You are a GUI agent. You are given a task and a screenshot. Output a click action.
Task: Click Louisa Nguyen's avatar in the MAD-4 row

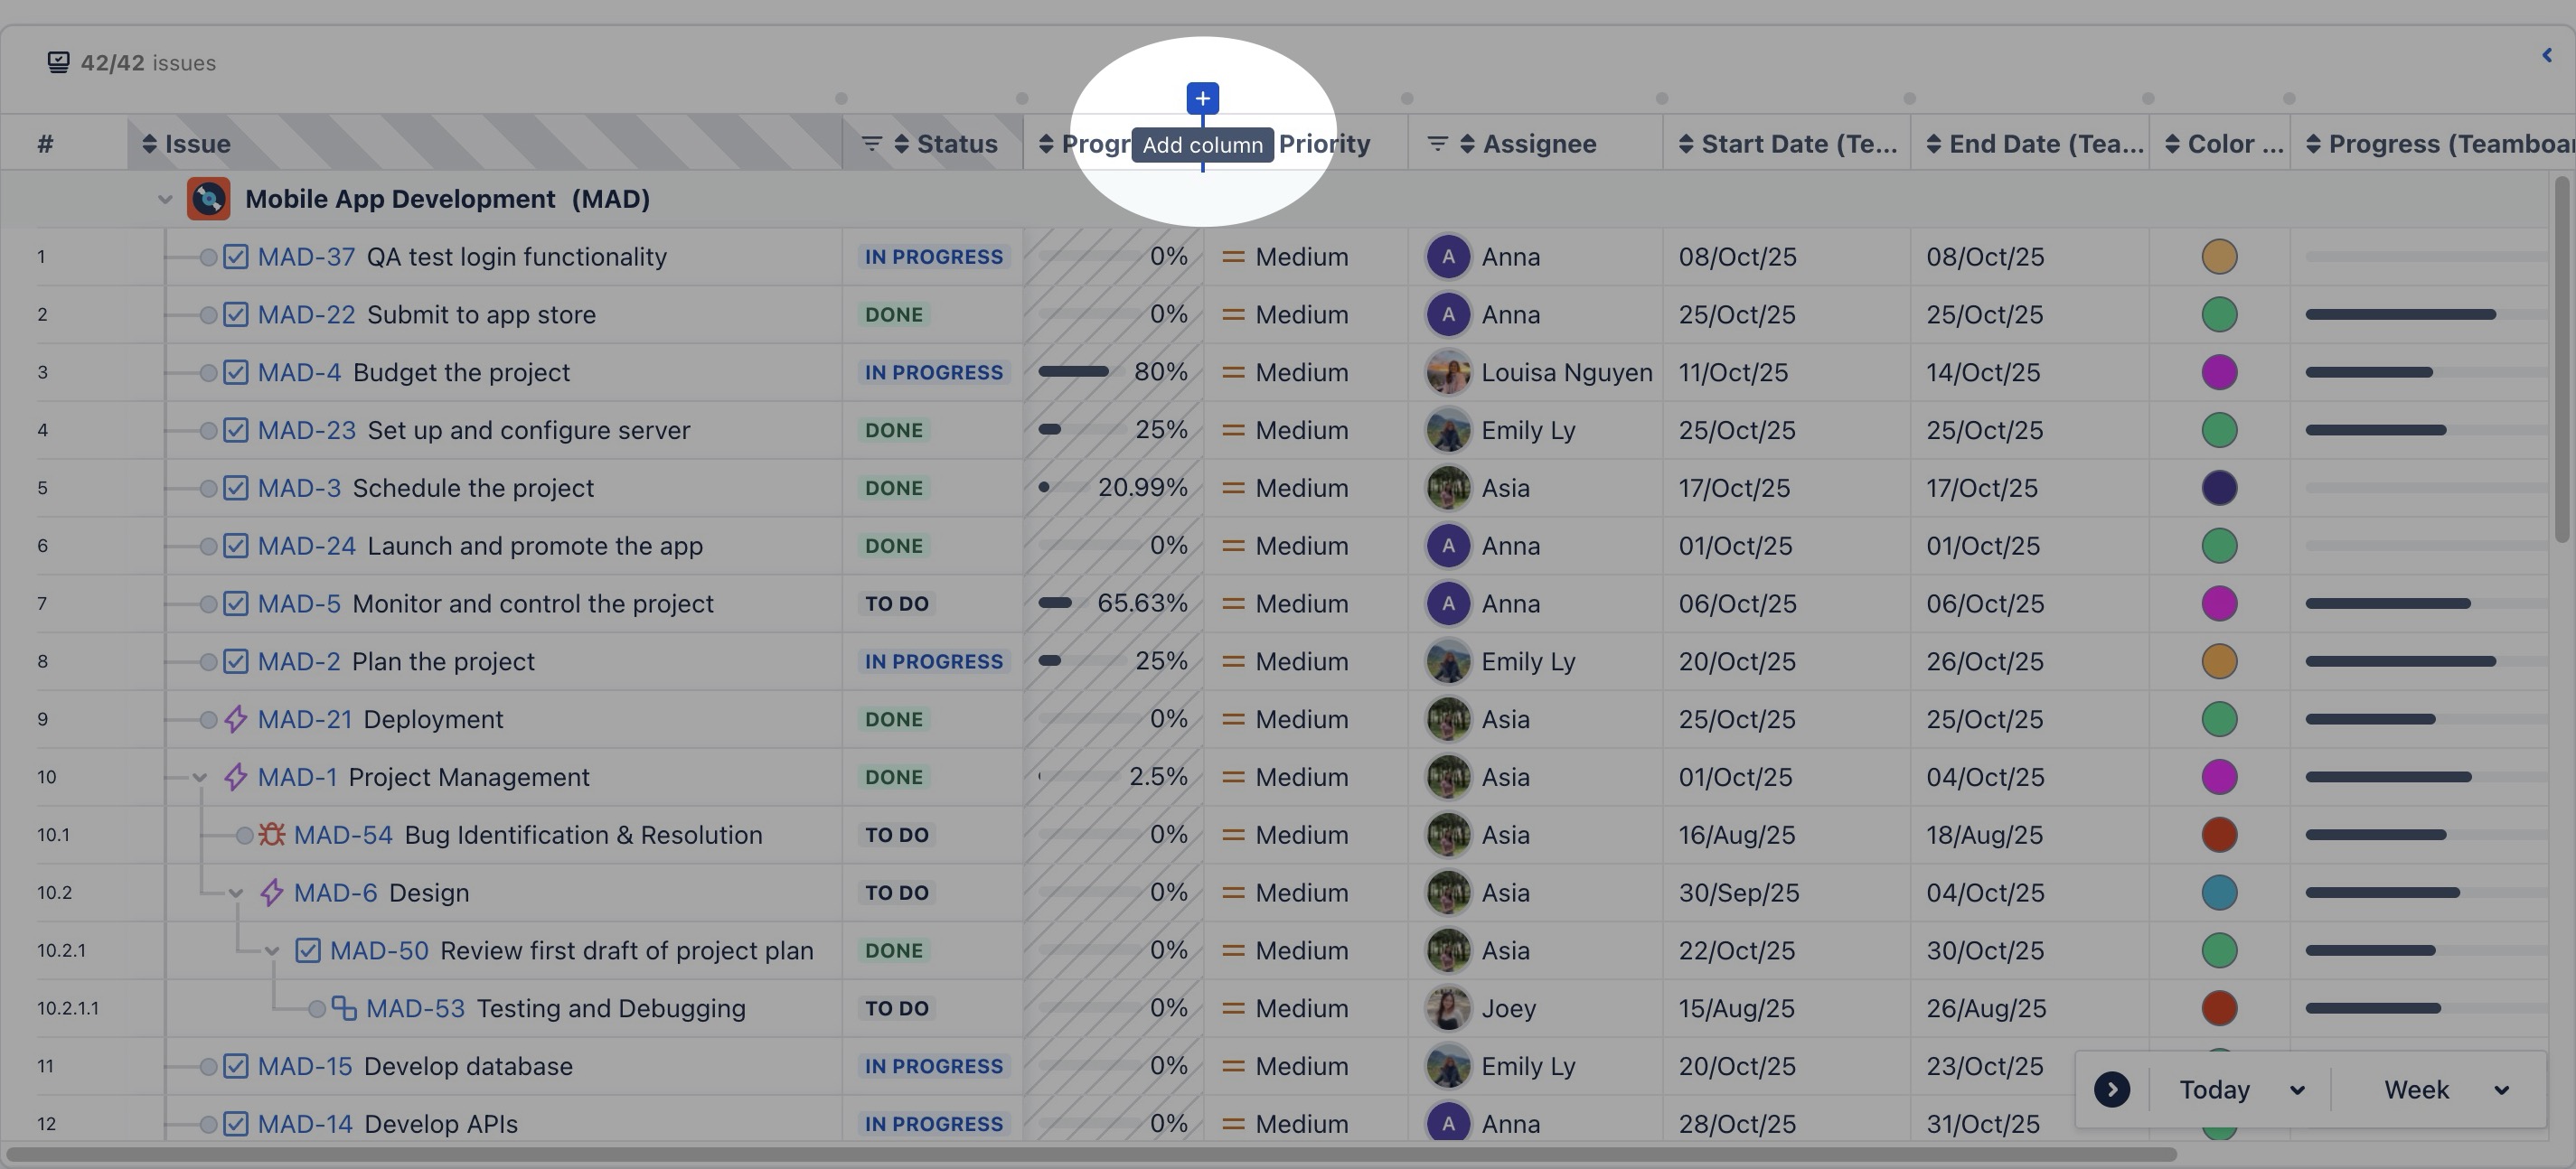[1447, 373]
